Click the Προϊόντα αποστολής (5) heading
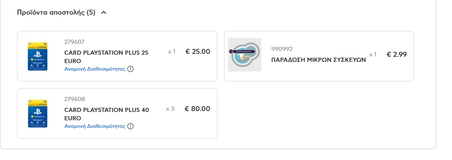This screenshot has height=160, width=452. tap(56, 13)
